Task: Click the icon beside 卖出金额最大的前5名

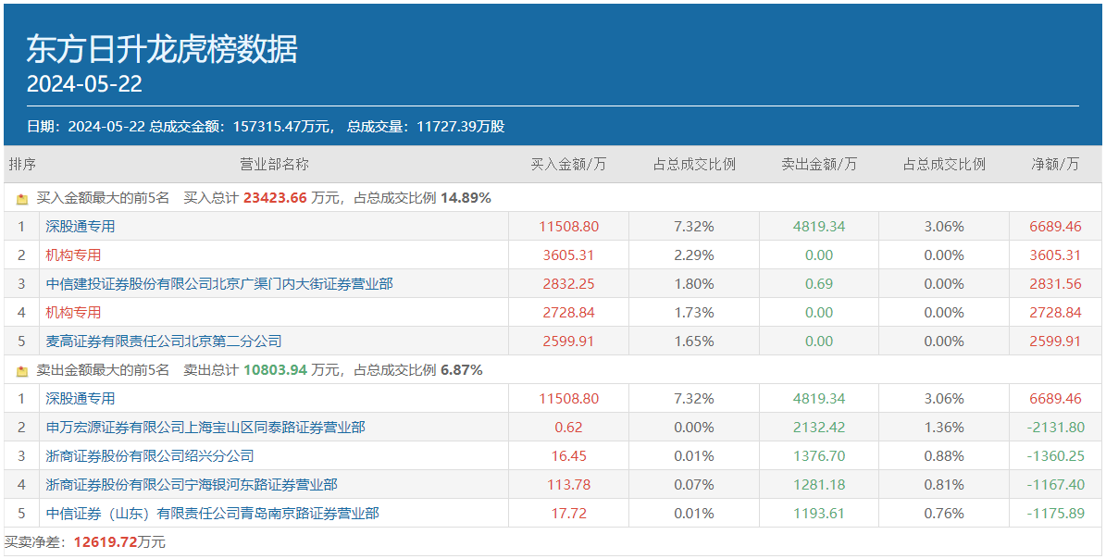Action: (x=22, y=370)
